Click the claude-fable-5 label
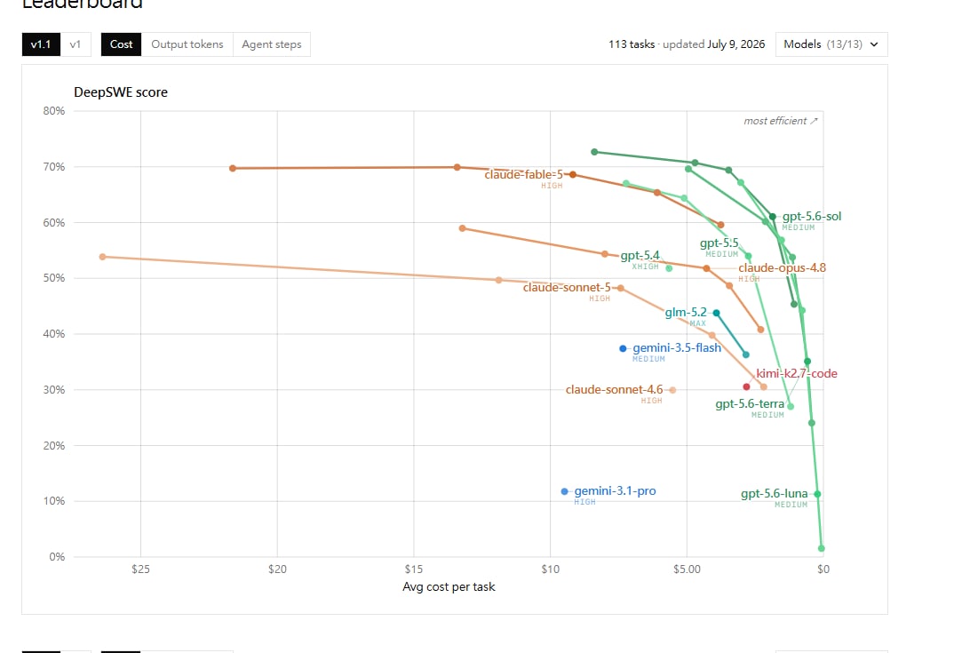 point(524,174)
